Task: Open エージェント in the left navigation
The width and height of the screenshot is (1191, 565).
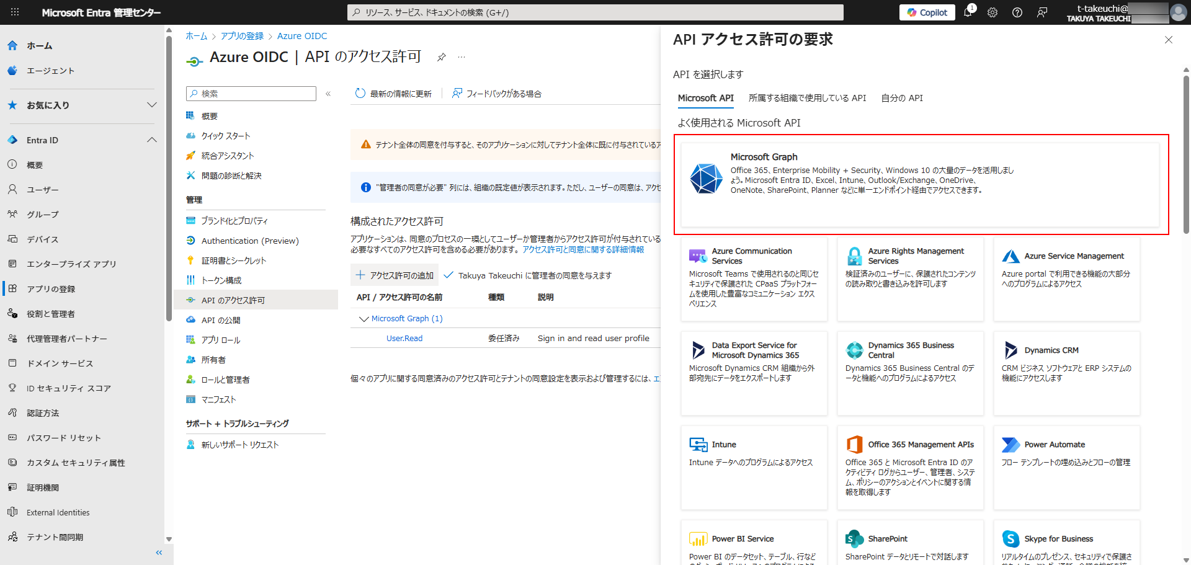Action: [x=50, y=71]
